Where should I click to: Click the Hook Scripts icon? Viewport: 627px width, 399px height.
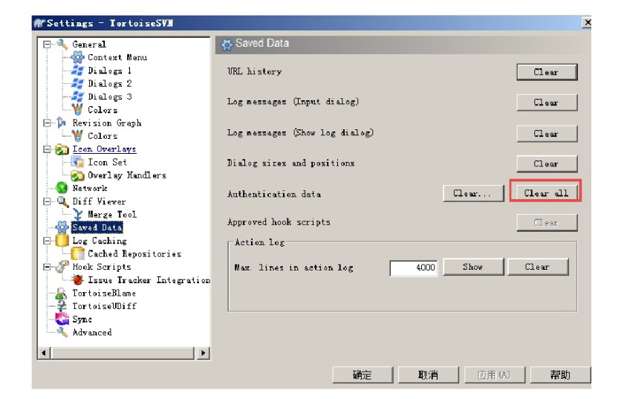tap(62, 266)
